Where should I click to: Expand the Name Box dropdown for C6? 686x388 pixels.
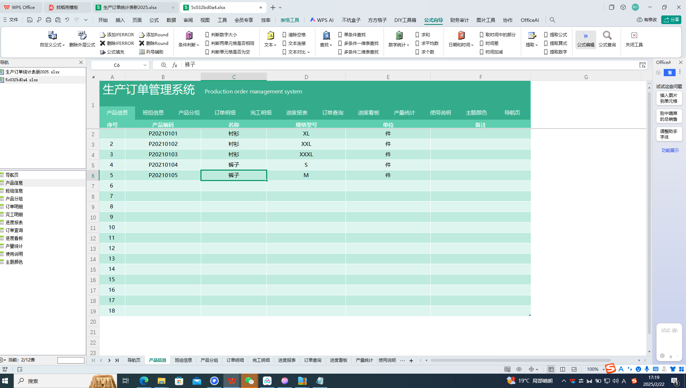point(145,65)
